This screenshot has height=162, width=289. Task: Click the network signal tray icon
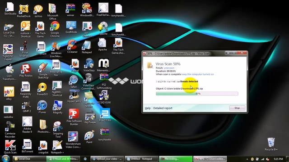[x=262, y=159]
